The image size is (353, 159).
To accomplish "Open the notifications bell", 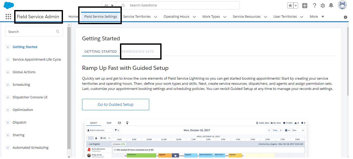I will click(331, 5).
